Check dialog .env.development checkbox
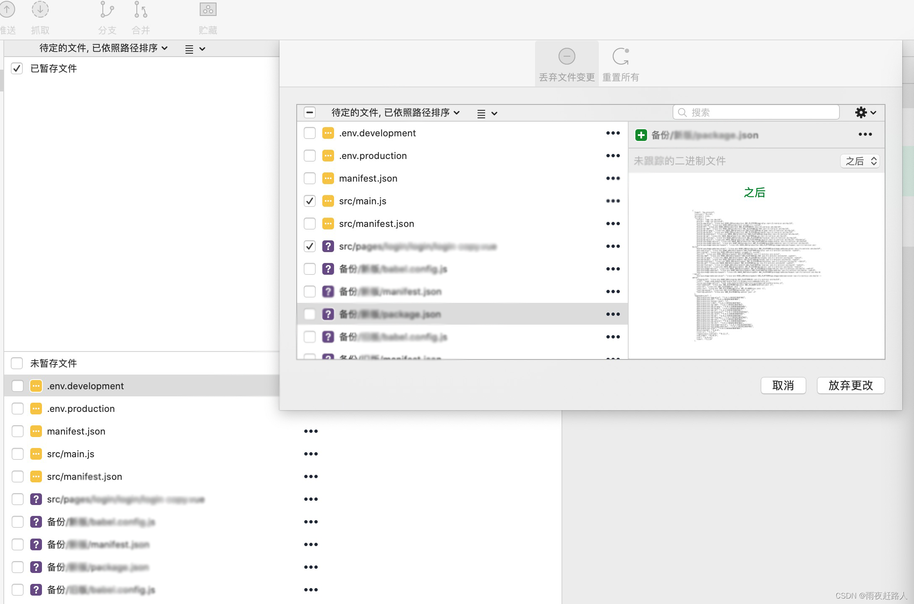Viewport: 914px width, 604px height. 310,133
